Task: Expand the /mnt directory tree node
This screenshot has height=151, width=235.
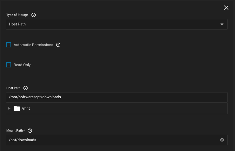Action: tap(10, 108)
